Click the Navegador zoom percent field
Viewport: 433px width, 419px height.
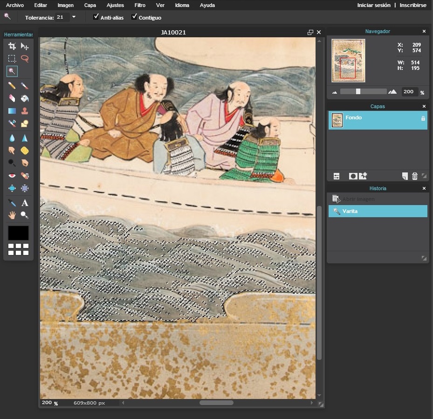click(409, 92)
